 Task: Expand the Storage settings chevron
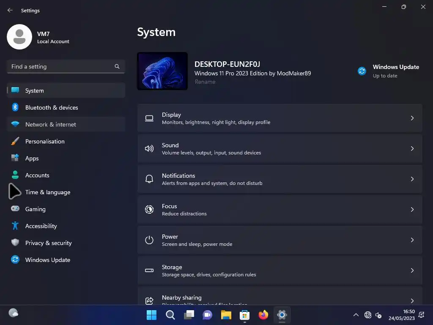(x=412, y=270)
